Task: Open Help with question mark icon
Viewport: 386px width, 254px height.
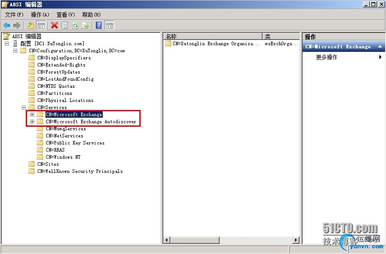Action: pos(98,25)
